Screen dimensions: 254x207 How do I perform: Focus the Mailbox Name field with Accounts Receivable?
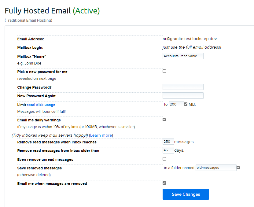tap(183, 56)
